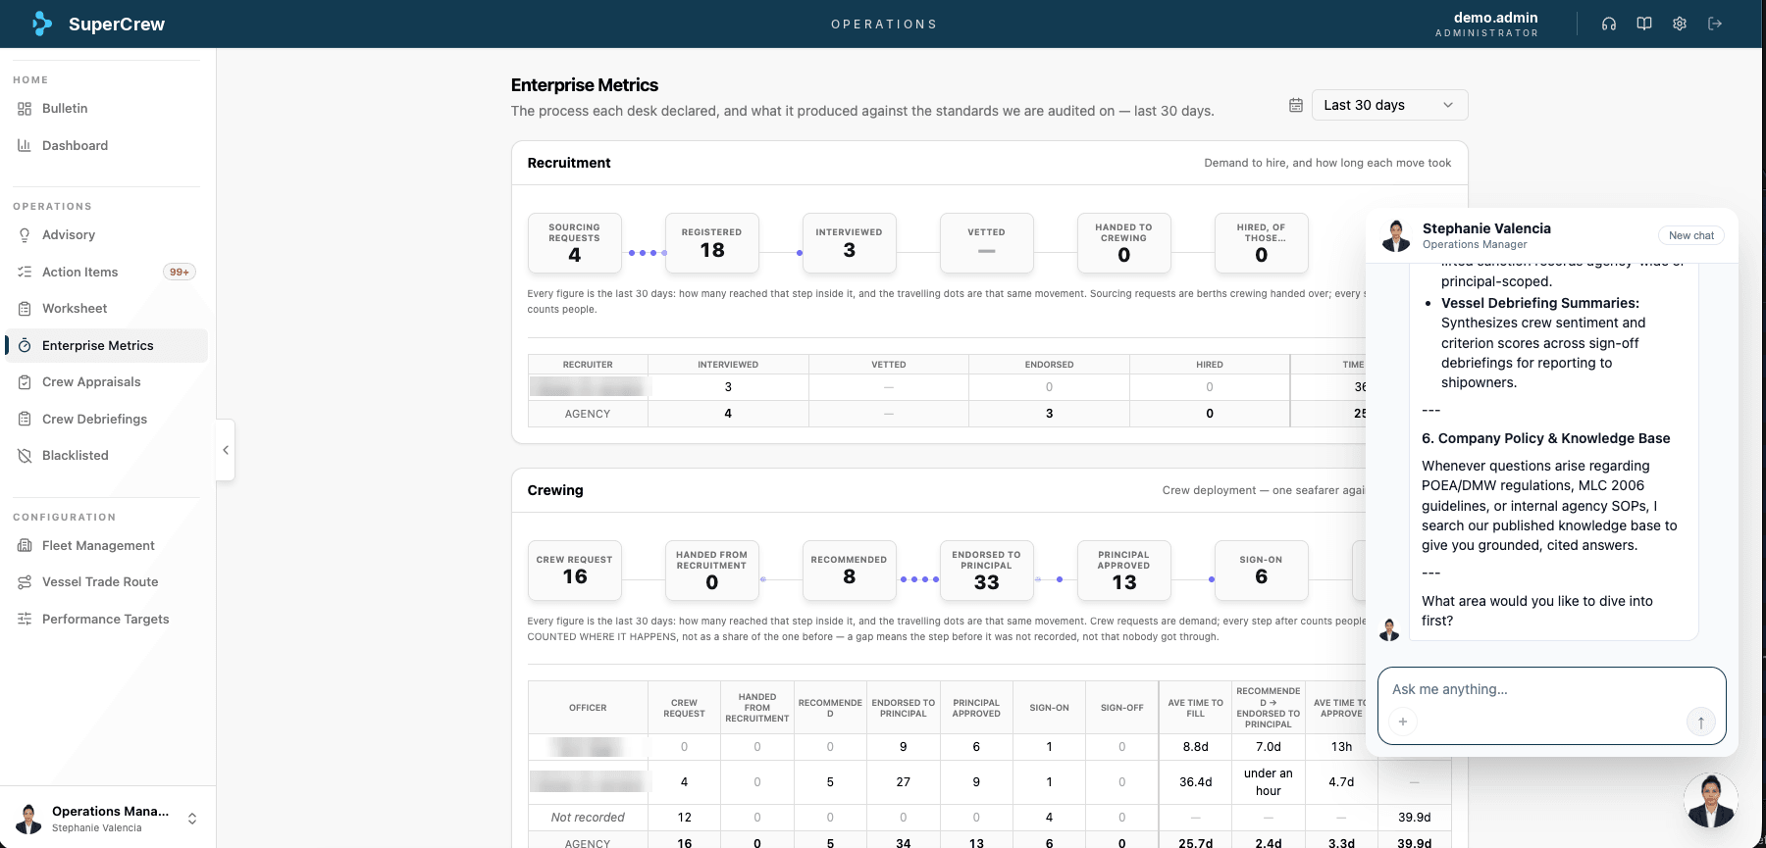The height and width of the screenshot is (848, 1766).
Task: Click the Sign-On 6 card
Action: click(x=1262, y=571)
